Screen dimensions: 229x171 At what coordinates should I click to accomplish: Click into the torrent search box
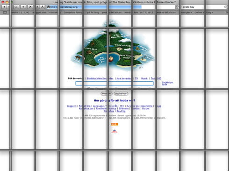click(x=114, y=83)
